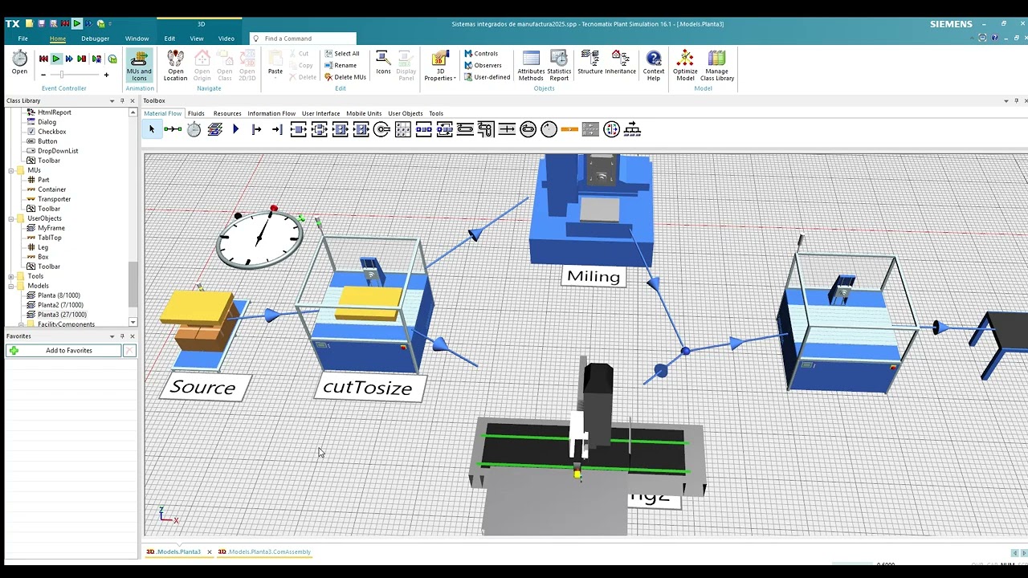Open the Event Controller clock icon
This screenshot has height=578, width=1028.
19,62
